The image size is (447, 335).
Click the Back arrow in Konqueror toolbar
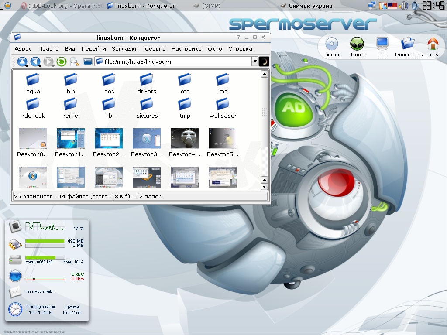(x=35, y=61)
